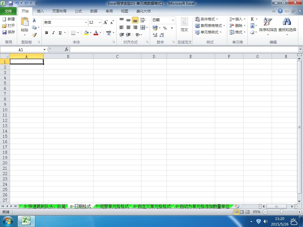Decrease font size with small A icon
Viewport: 303px width, 227px height.
coord(112,22)
